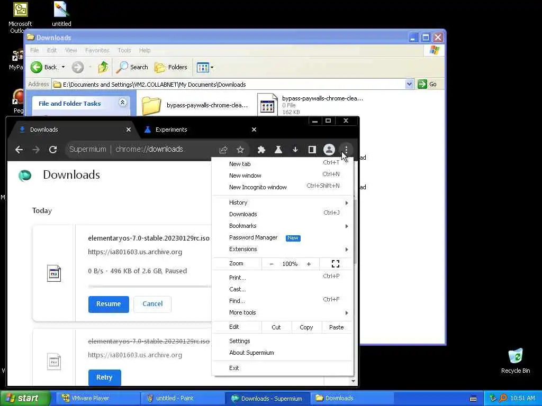Click the share page icon in address bar
542x406 pixels.
223,150
